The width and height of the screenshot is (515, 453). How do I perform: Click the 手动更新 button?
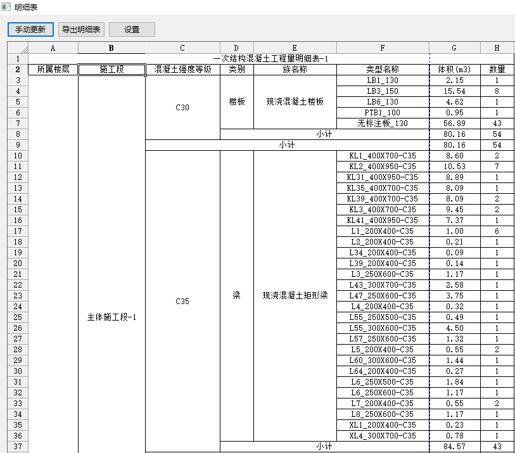30,30
